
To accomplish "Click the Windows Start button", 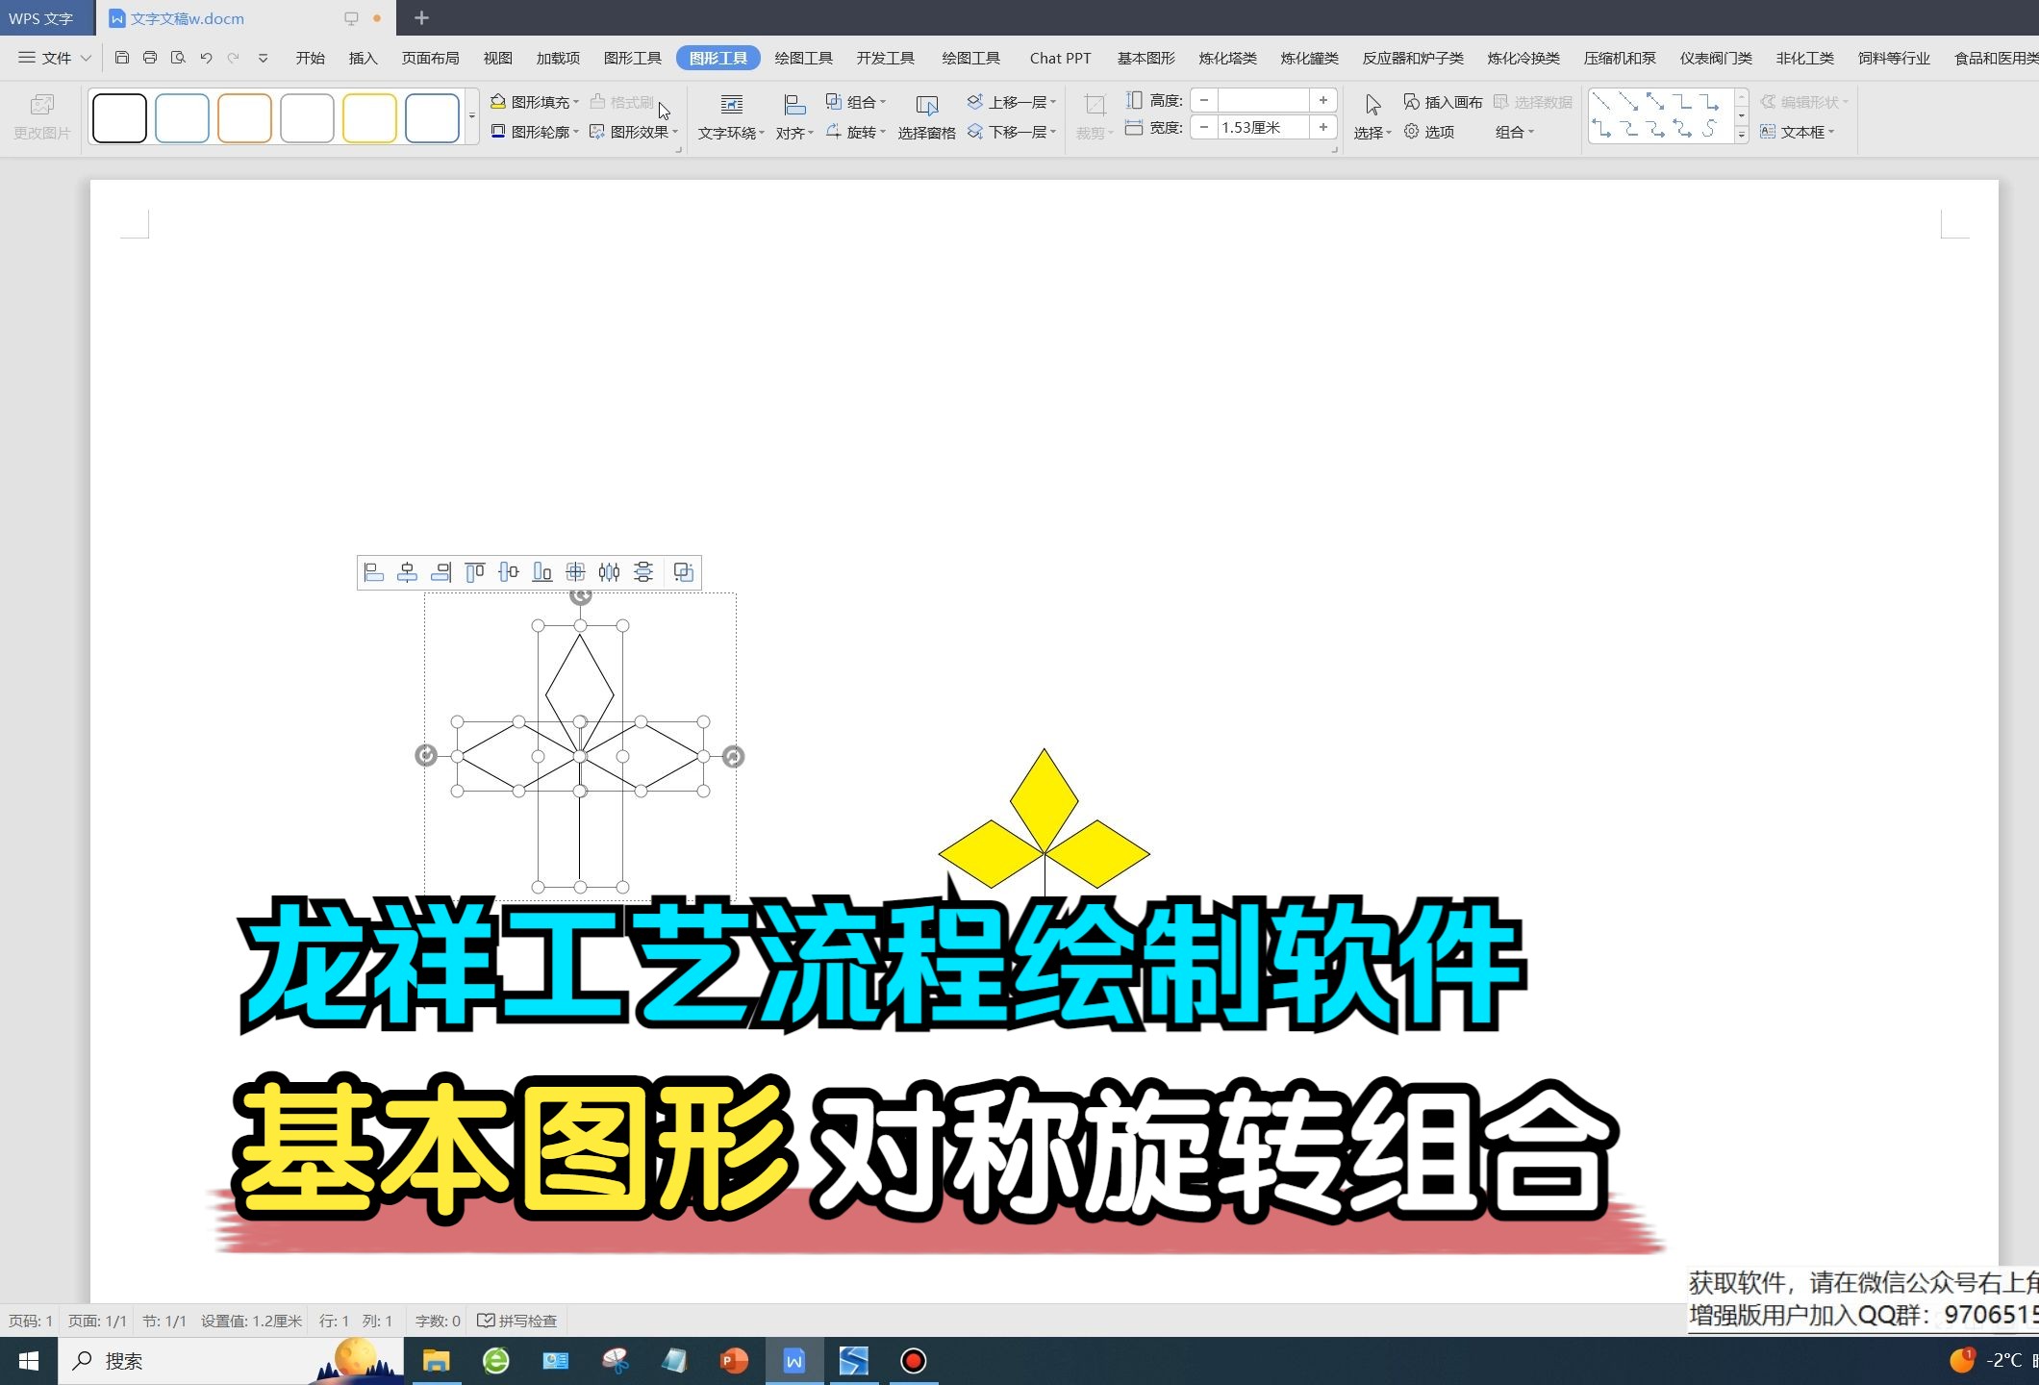I will [29, 1361].
